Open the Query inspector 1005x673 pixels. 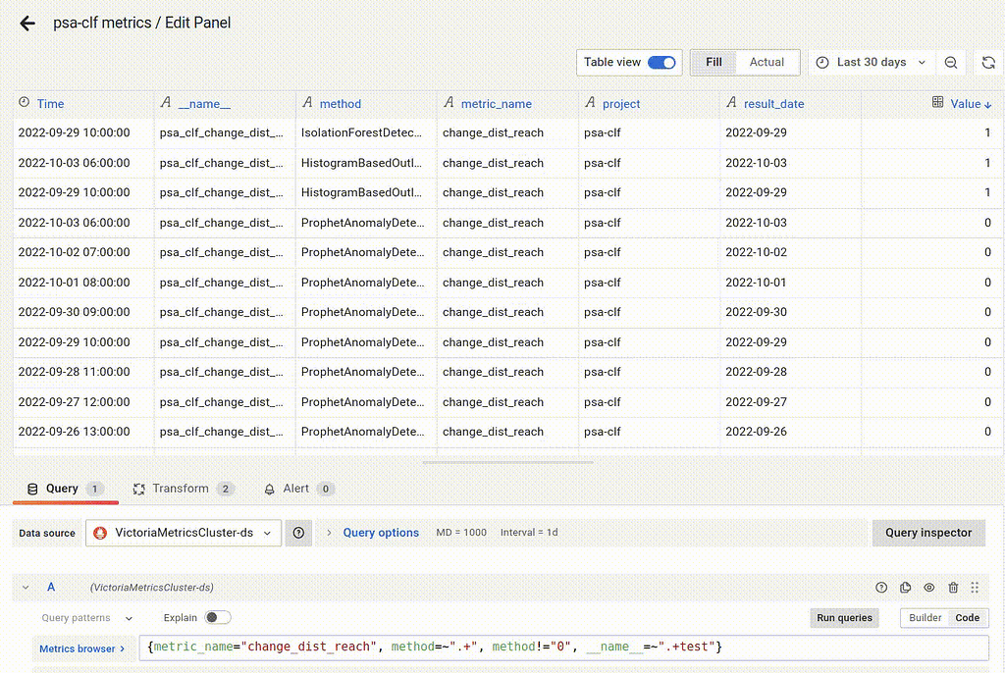tap(928, 533)
